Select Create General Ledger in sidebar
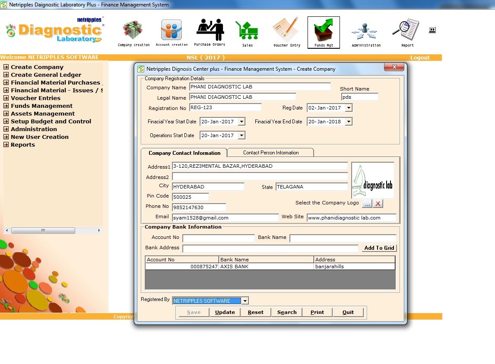495x364 pixels. pos(46,75)
